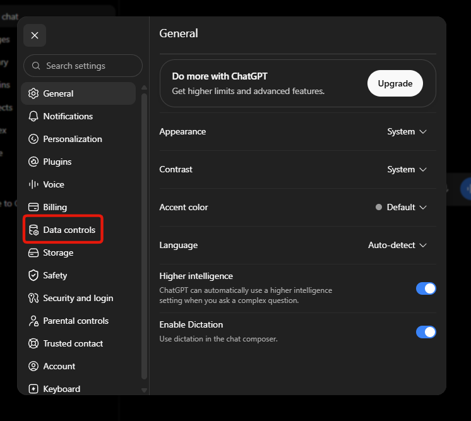
Task: Open Keyboard settings
Action: tap(78, 389)
